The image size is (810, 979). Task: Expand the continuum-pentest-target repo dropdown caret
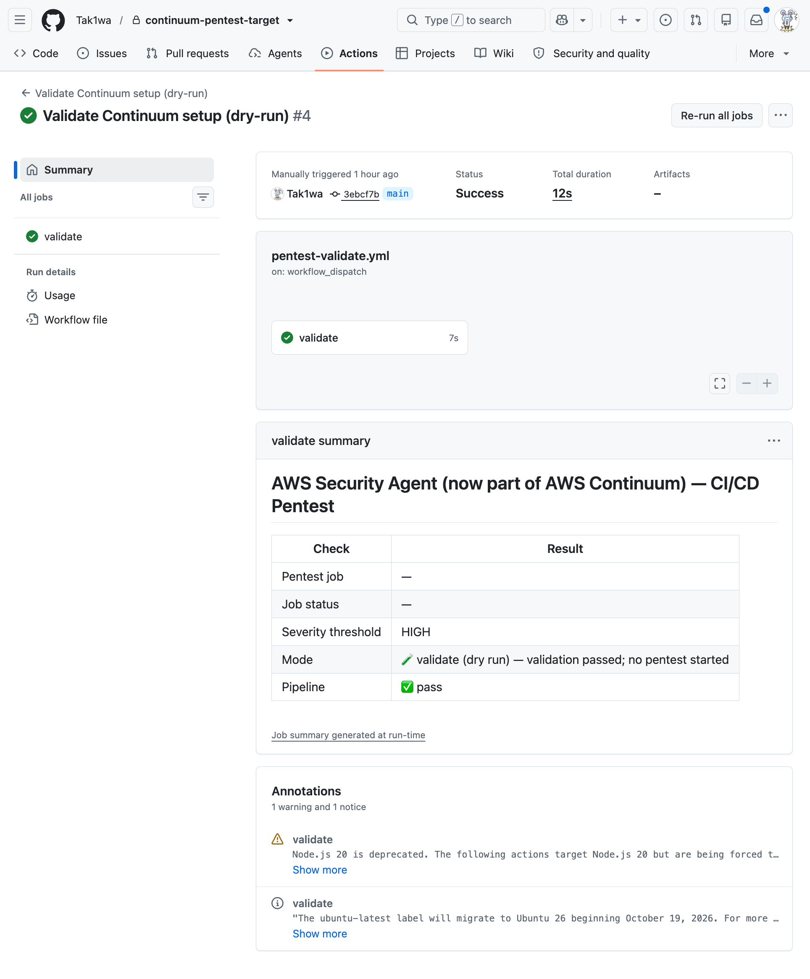290,21
